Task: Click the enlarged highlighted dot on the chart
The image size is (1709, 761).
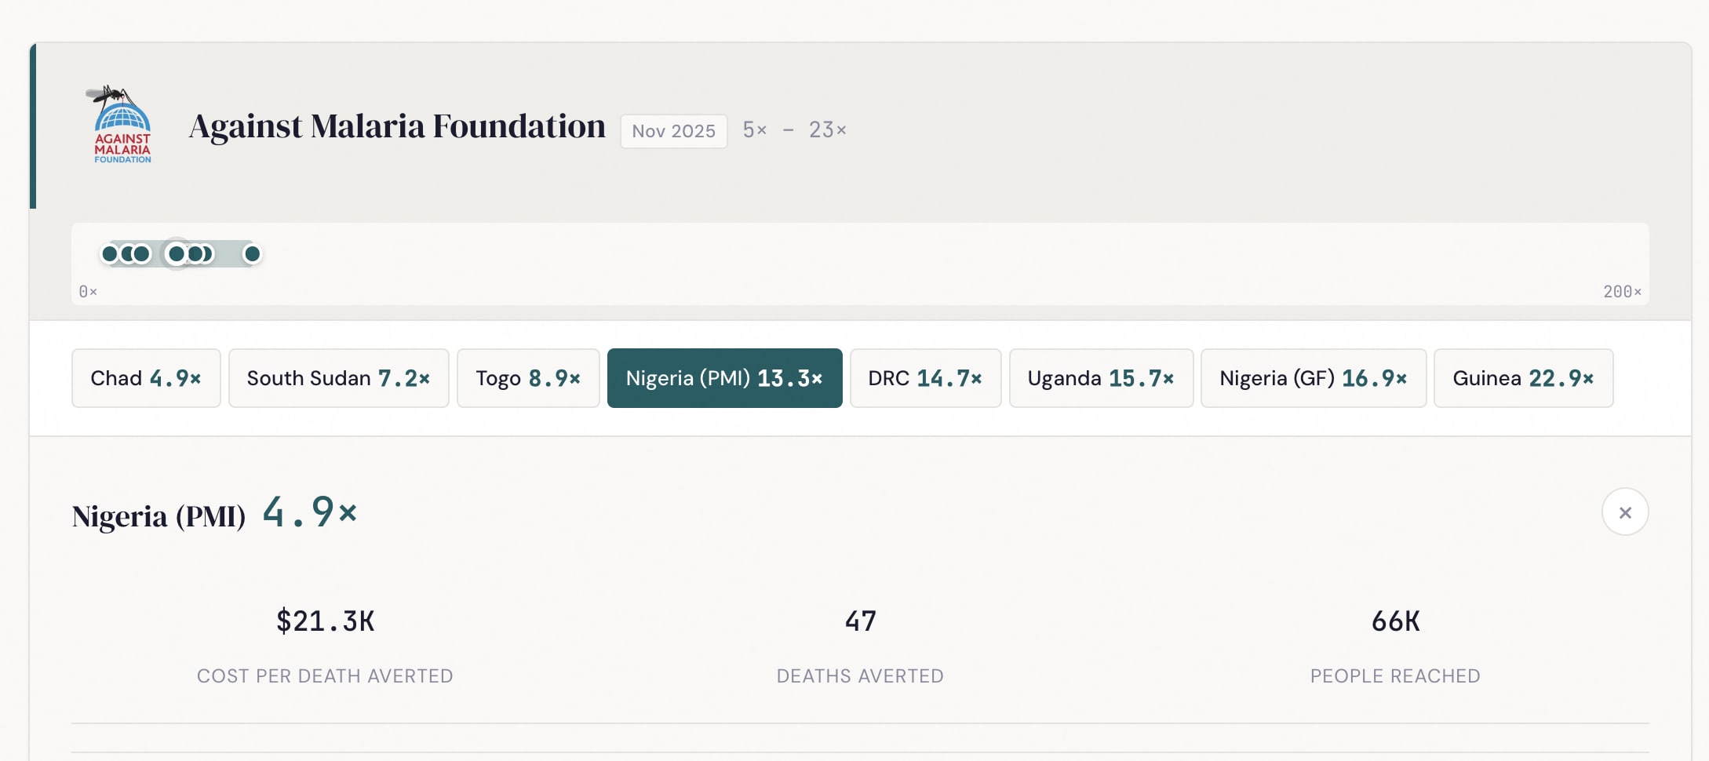Action: click(x=177, y=253)
